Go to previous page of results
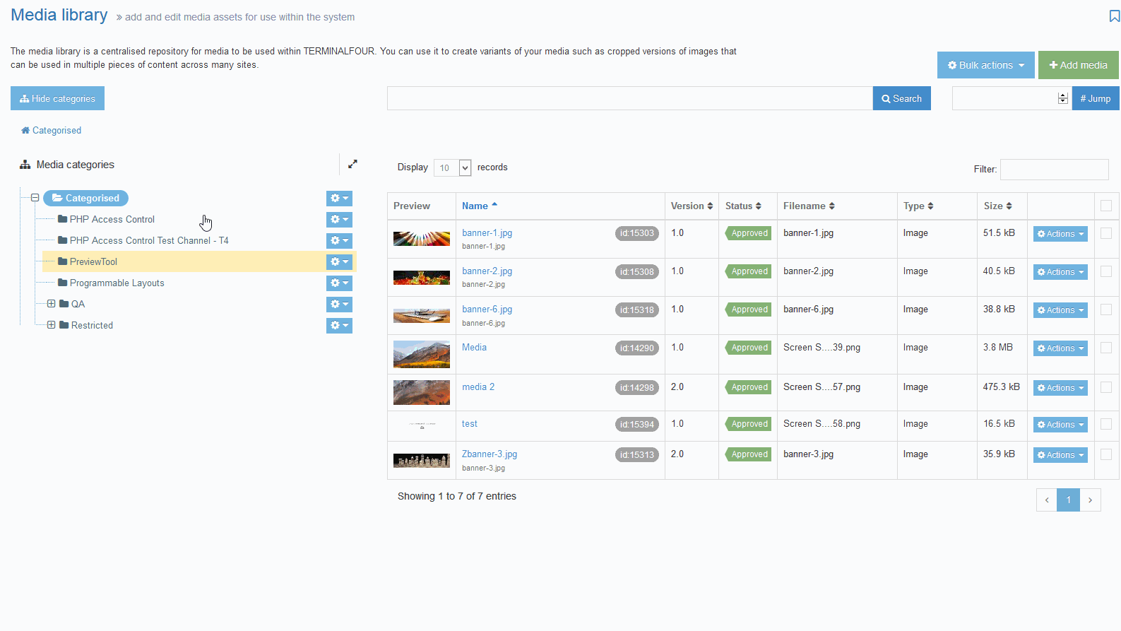This screenshot has height=631, width=1121. point(1047,500)
